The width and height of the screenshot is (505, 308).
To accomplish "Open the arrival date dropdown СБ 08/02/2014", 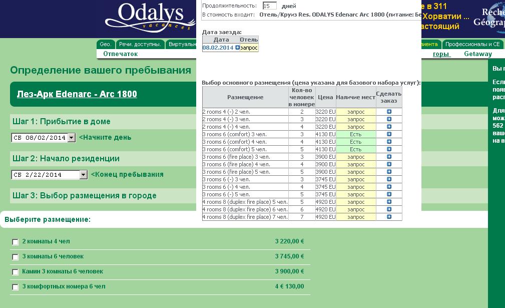I will pyautogui.click(x=44, y=138).
